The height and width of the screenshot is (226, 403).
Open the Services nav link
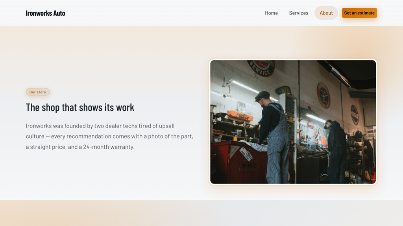point(298,13)
